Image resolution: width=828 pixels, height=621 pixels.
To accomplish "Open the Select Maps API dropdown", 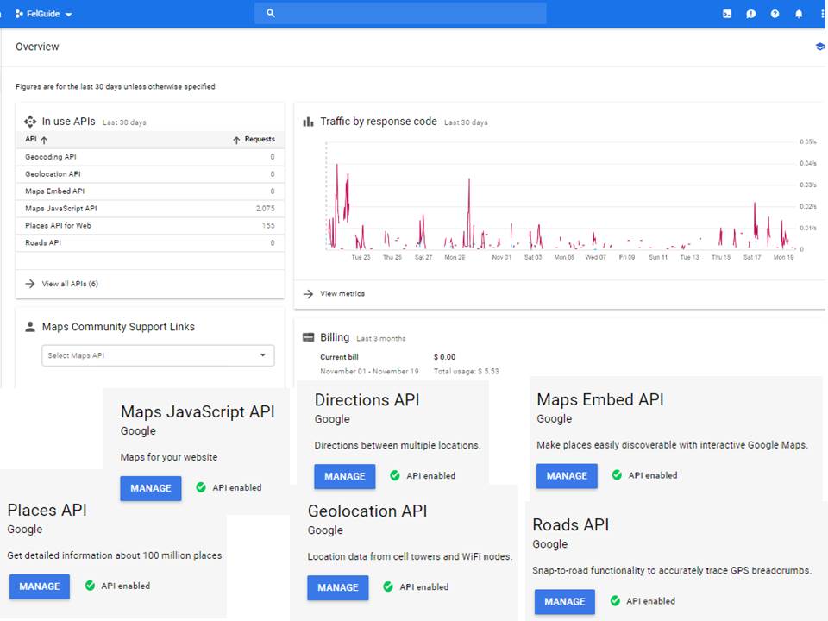I will 158,354.
